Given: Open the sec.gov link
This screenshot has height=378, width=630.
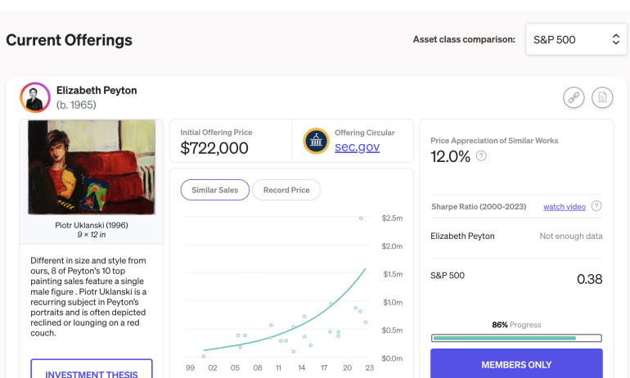Looking at the screenshot, I should 357,147.
